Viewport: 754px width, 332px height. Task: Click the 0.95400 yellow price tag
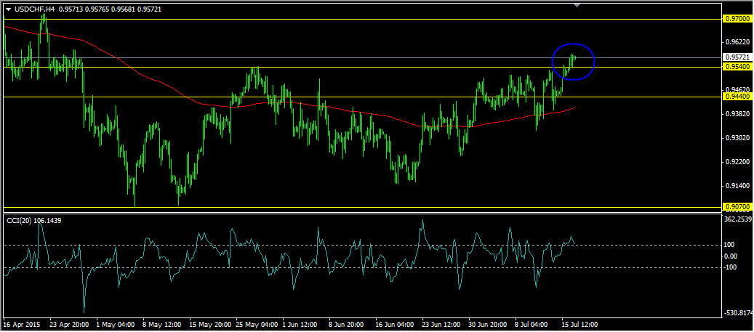click(737, 67)
